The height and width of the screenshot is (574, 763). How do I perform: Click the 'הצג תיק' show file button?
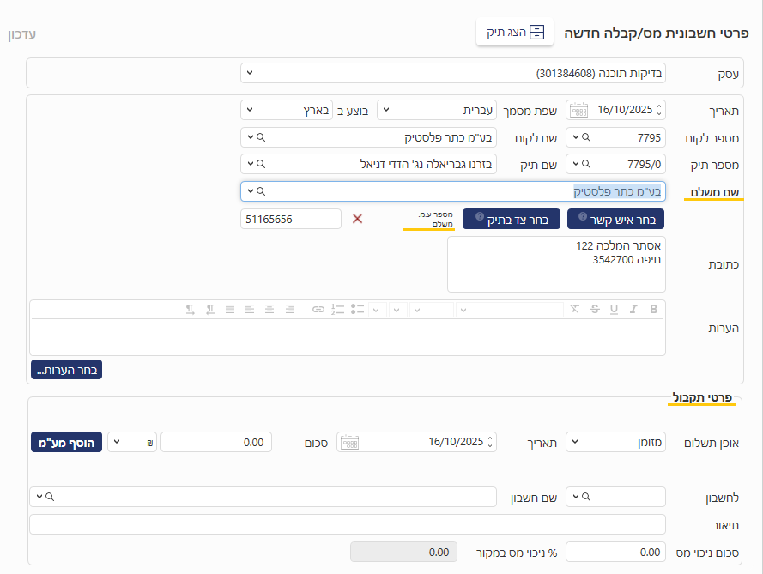[x=515, y=33]
